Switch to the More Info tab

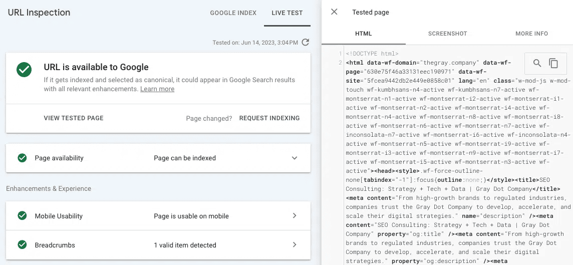pyautogui.click(x=531, y=34)
